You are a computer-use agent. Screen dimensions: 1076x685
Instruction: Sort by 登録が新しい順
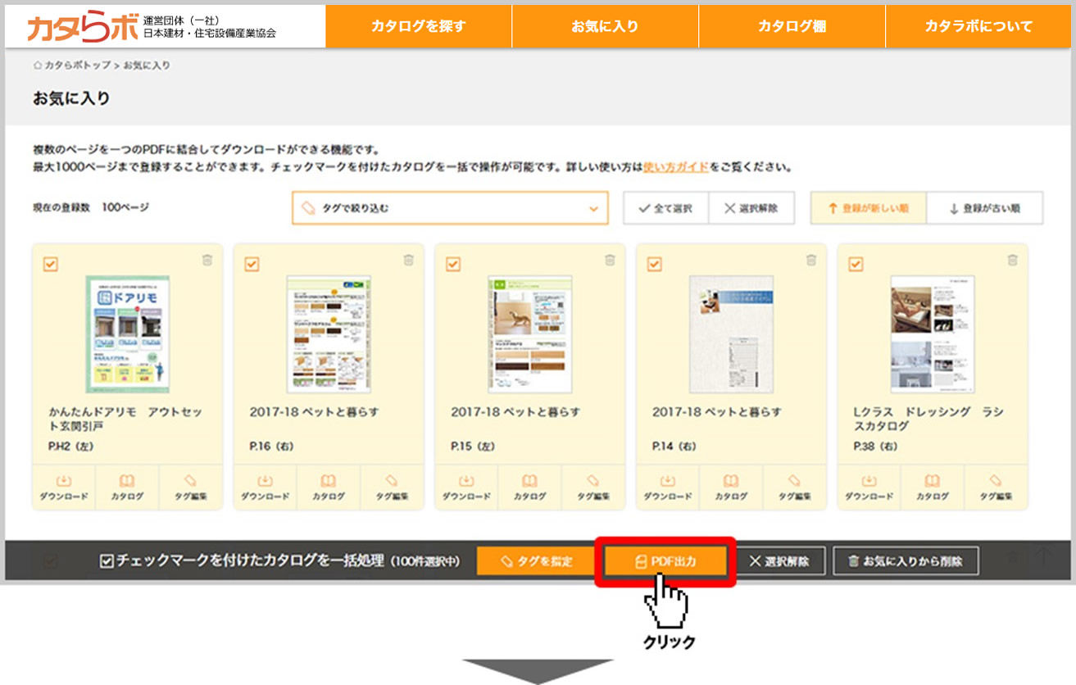click(869, 208)
